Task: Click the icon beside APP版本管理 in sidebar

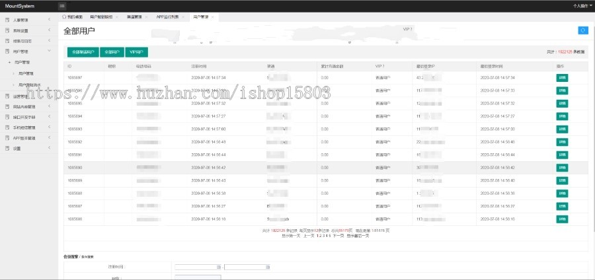Action: click(x=7, y=138)
